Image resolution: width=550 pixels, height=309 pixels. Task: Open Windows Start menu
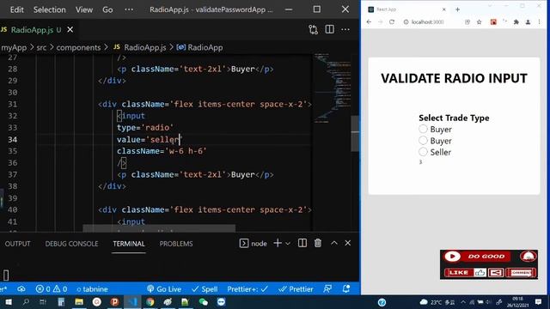click(x=8, y=301)
